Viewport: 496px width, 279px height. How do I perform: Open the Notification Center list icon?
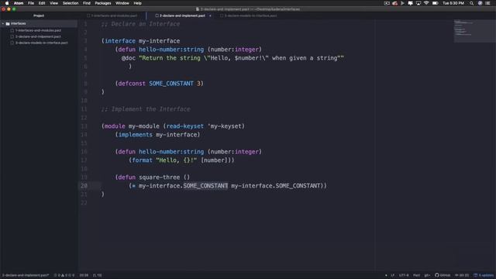coord(487,3)
